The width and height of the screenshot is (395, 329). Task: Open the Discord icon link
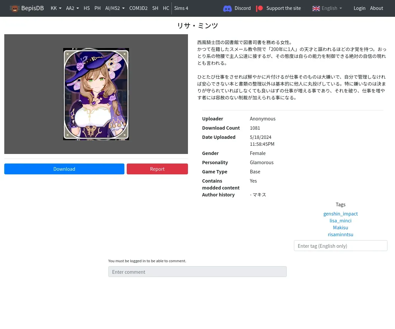tap(227, 8)
